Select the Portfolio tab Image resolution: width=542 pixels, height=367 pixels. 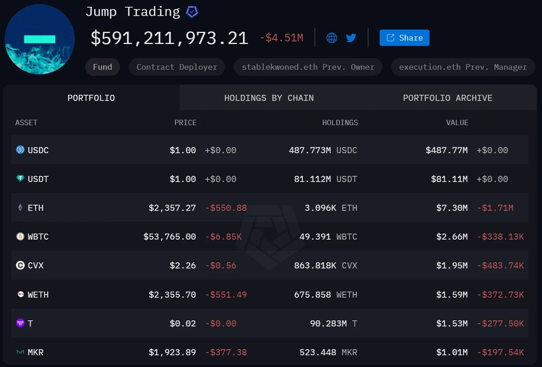click(91, 98)
